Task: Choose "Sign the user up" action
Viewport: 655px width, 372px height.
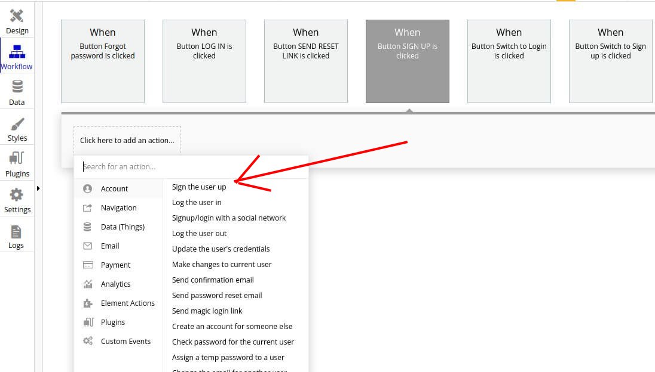Action: [199, 187]
